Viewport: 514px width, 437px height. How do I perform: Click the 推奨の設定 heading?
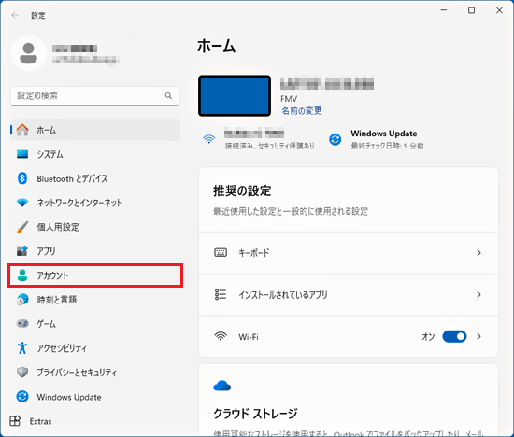(242, 190)
